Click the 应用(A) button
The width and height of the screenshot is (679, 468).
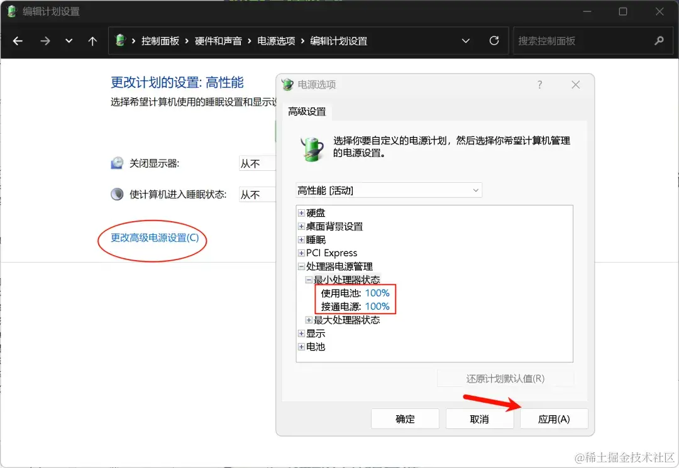[554, 418]
